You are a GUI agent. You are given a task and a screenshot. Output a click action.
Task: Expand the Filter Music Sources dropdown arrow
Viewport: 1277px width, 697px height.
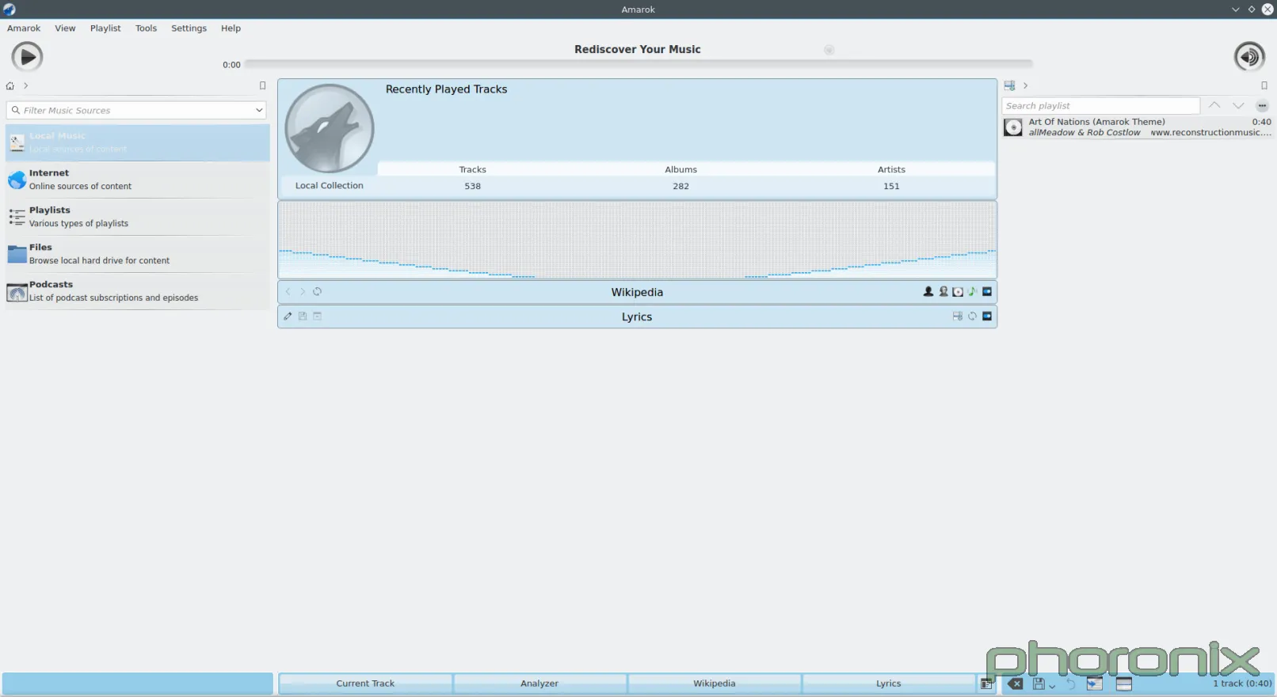(x=259, y=111)
